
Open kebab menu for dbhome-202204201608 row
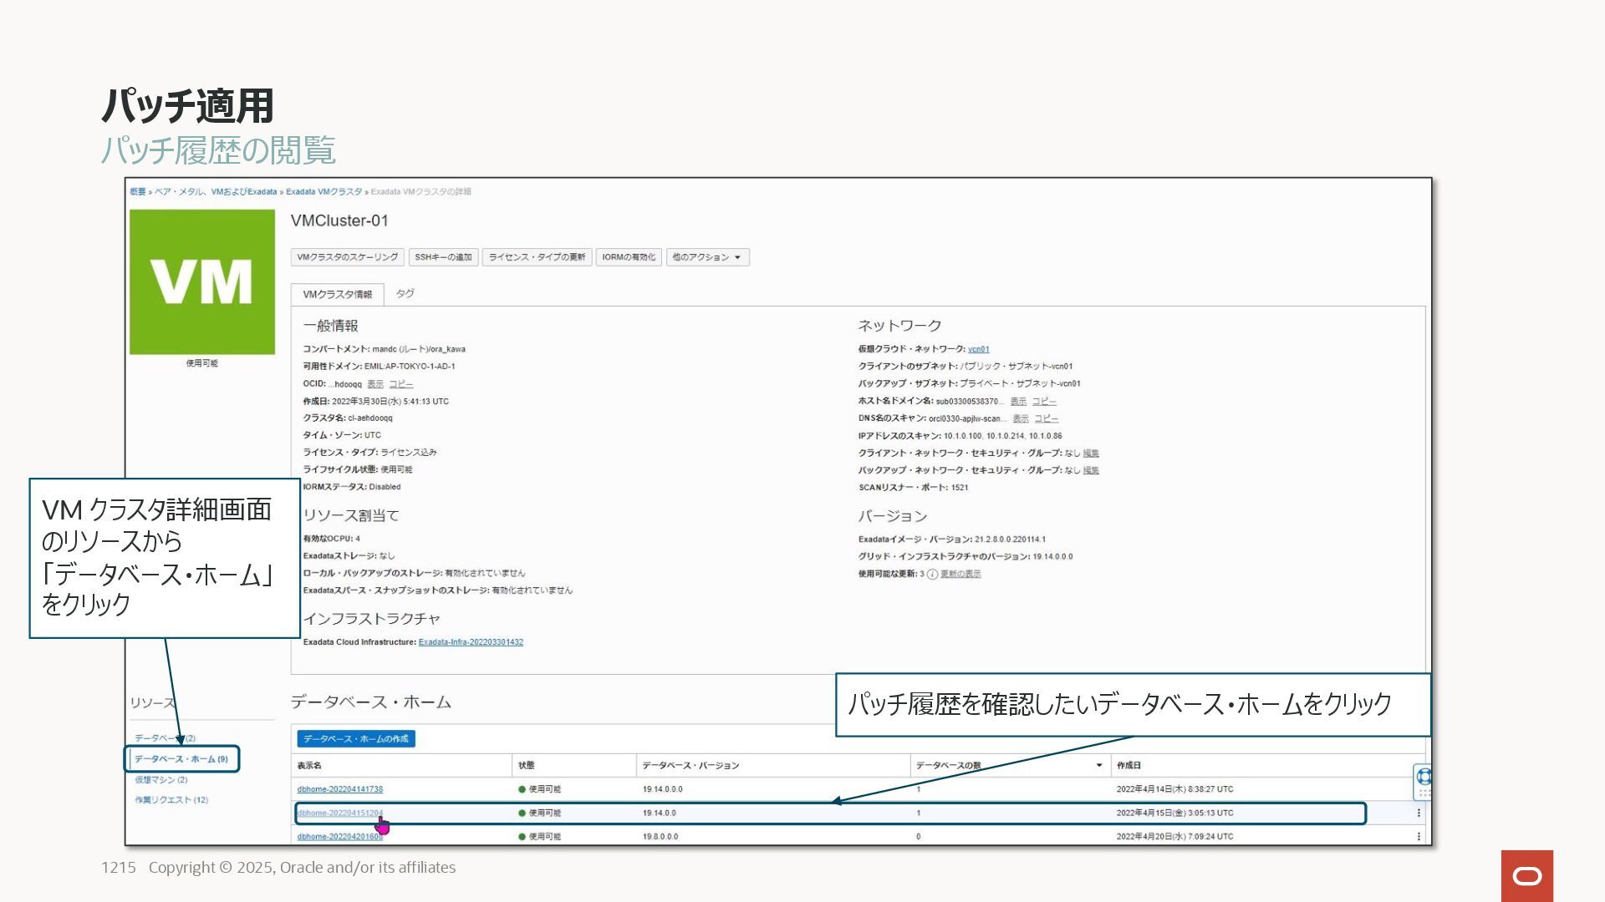pyautogui.click(x=1418, y=836)
